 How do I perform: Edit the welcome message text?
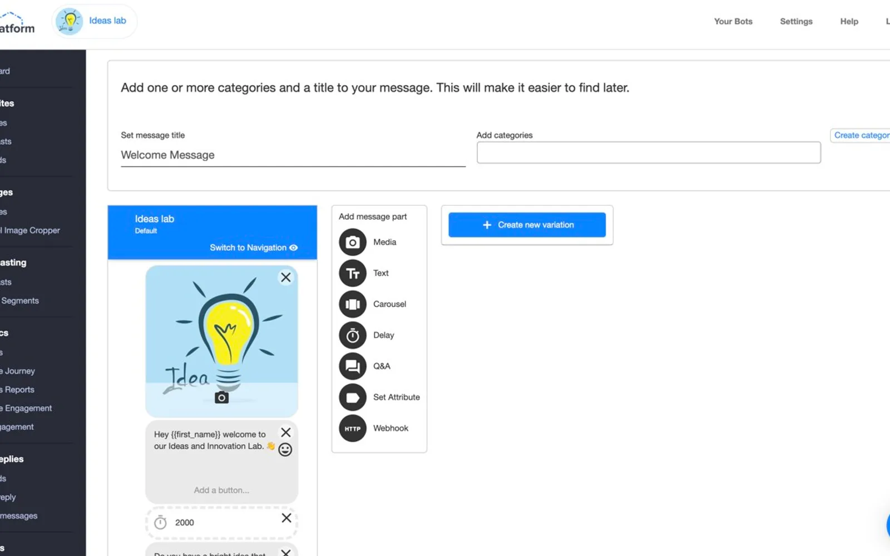214,441
